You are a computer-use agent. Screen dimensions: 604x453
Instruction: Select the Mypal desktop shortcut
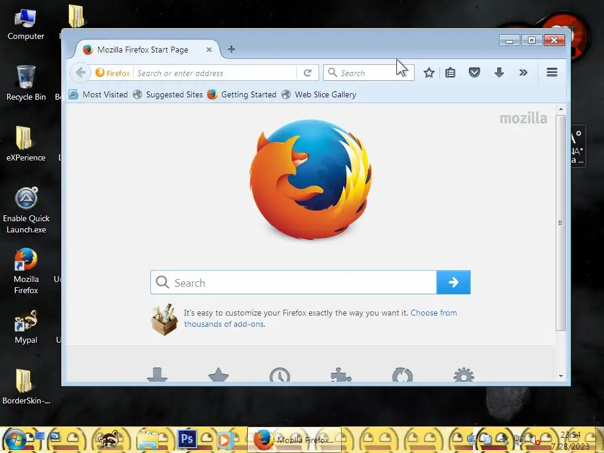coord(26,327)
